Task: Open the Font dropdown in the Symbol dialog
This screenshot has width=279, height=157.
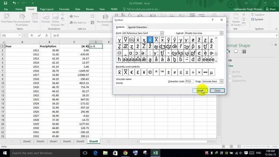Action: coord(162,33)
